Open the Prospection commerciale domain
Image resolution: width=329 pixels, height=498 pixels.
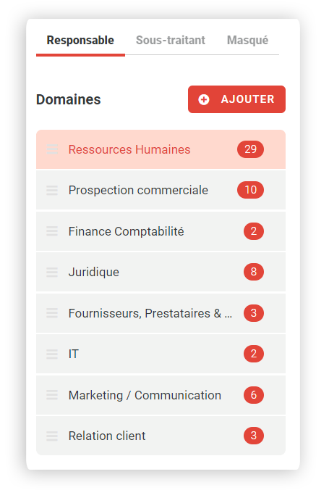pos(161,190)
